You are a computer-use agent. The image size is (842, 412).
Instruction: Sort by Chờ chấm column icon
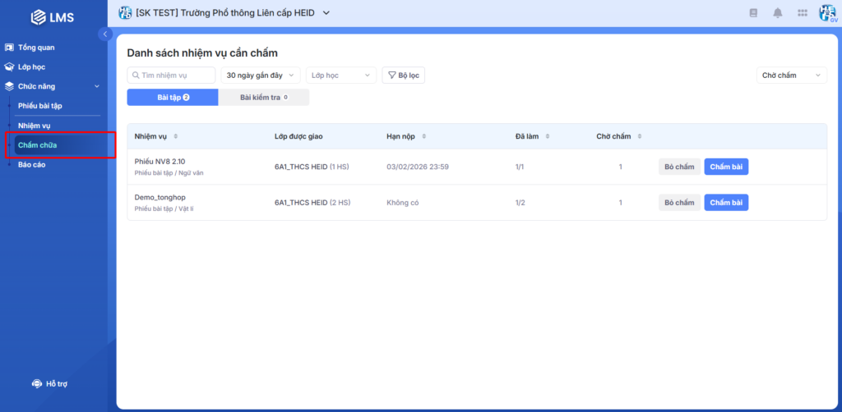(x=640, y=136)
